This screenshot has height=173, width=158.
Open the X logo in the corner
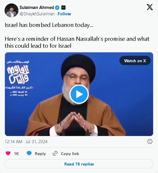click(x=150, y=7)
